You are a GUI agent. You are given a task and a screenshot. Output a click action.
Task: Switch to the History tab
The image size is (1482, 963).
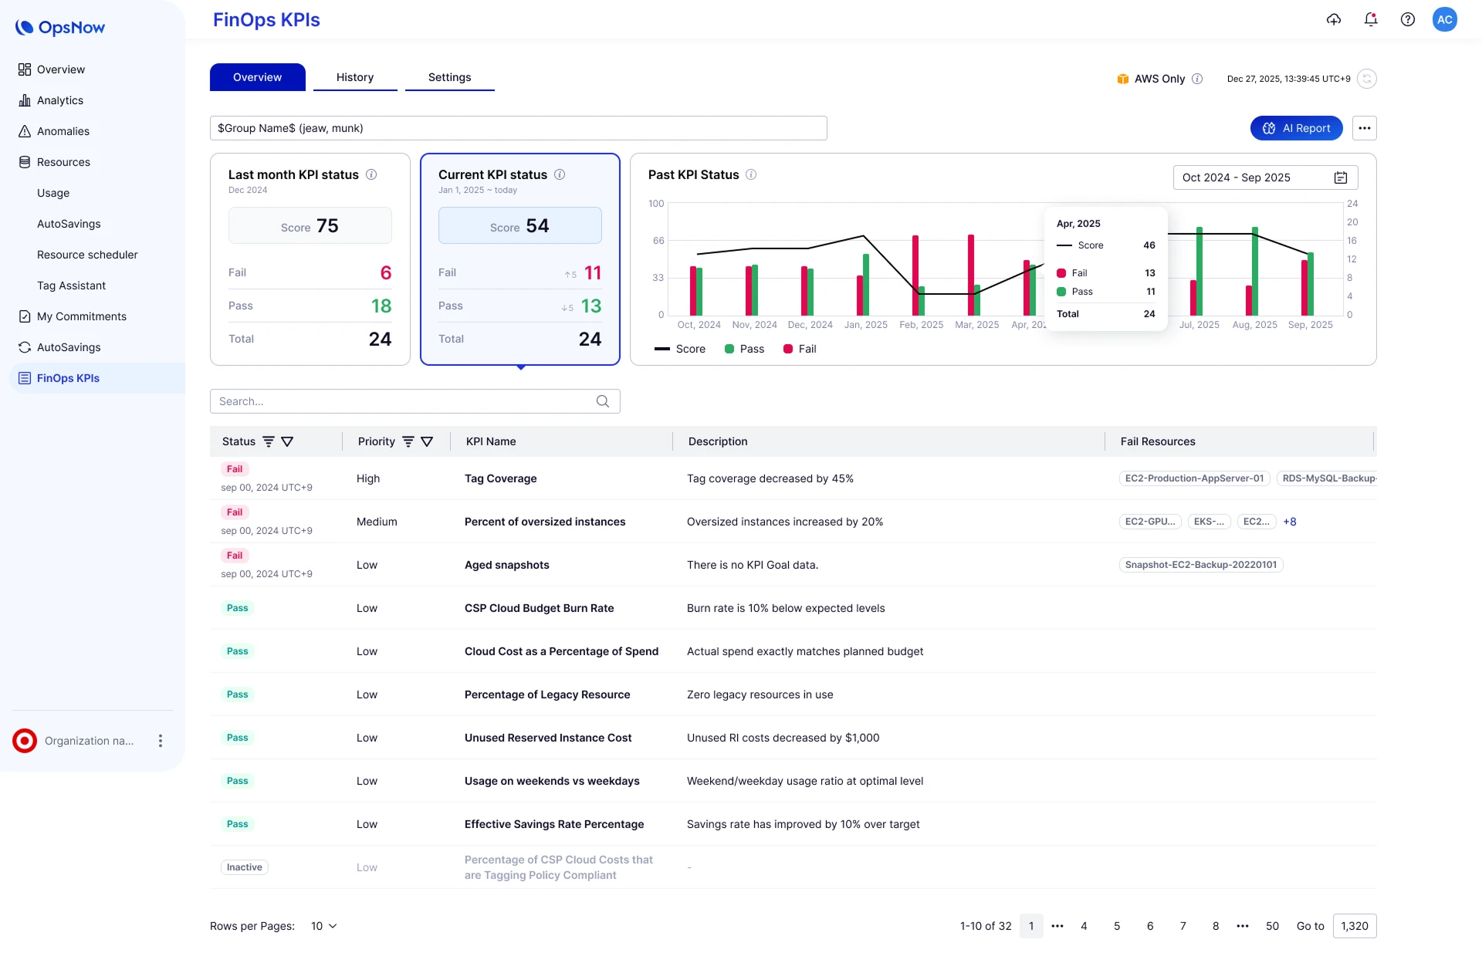(x=355, y=77)
